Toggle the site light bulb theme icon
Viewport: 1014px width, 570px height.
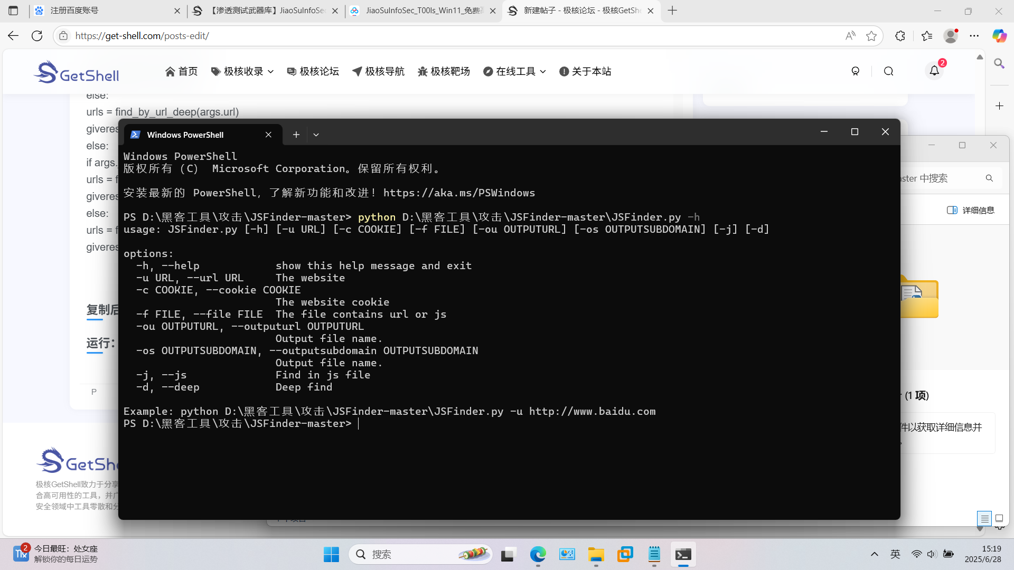[856, 71]
